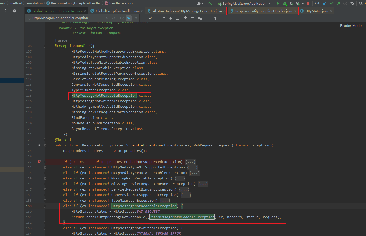Expand the folded HttpMediaTypeNotSupportedException block
The image size is (366, 236).
[192, 167]
